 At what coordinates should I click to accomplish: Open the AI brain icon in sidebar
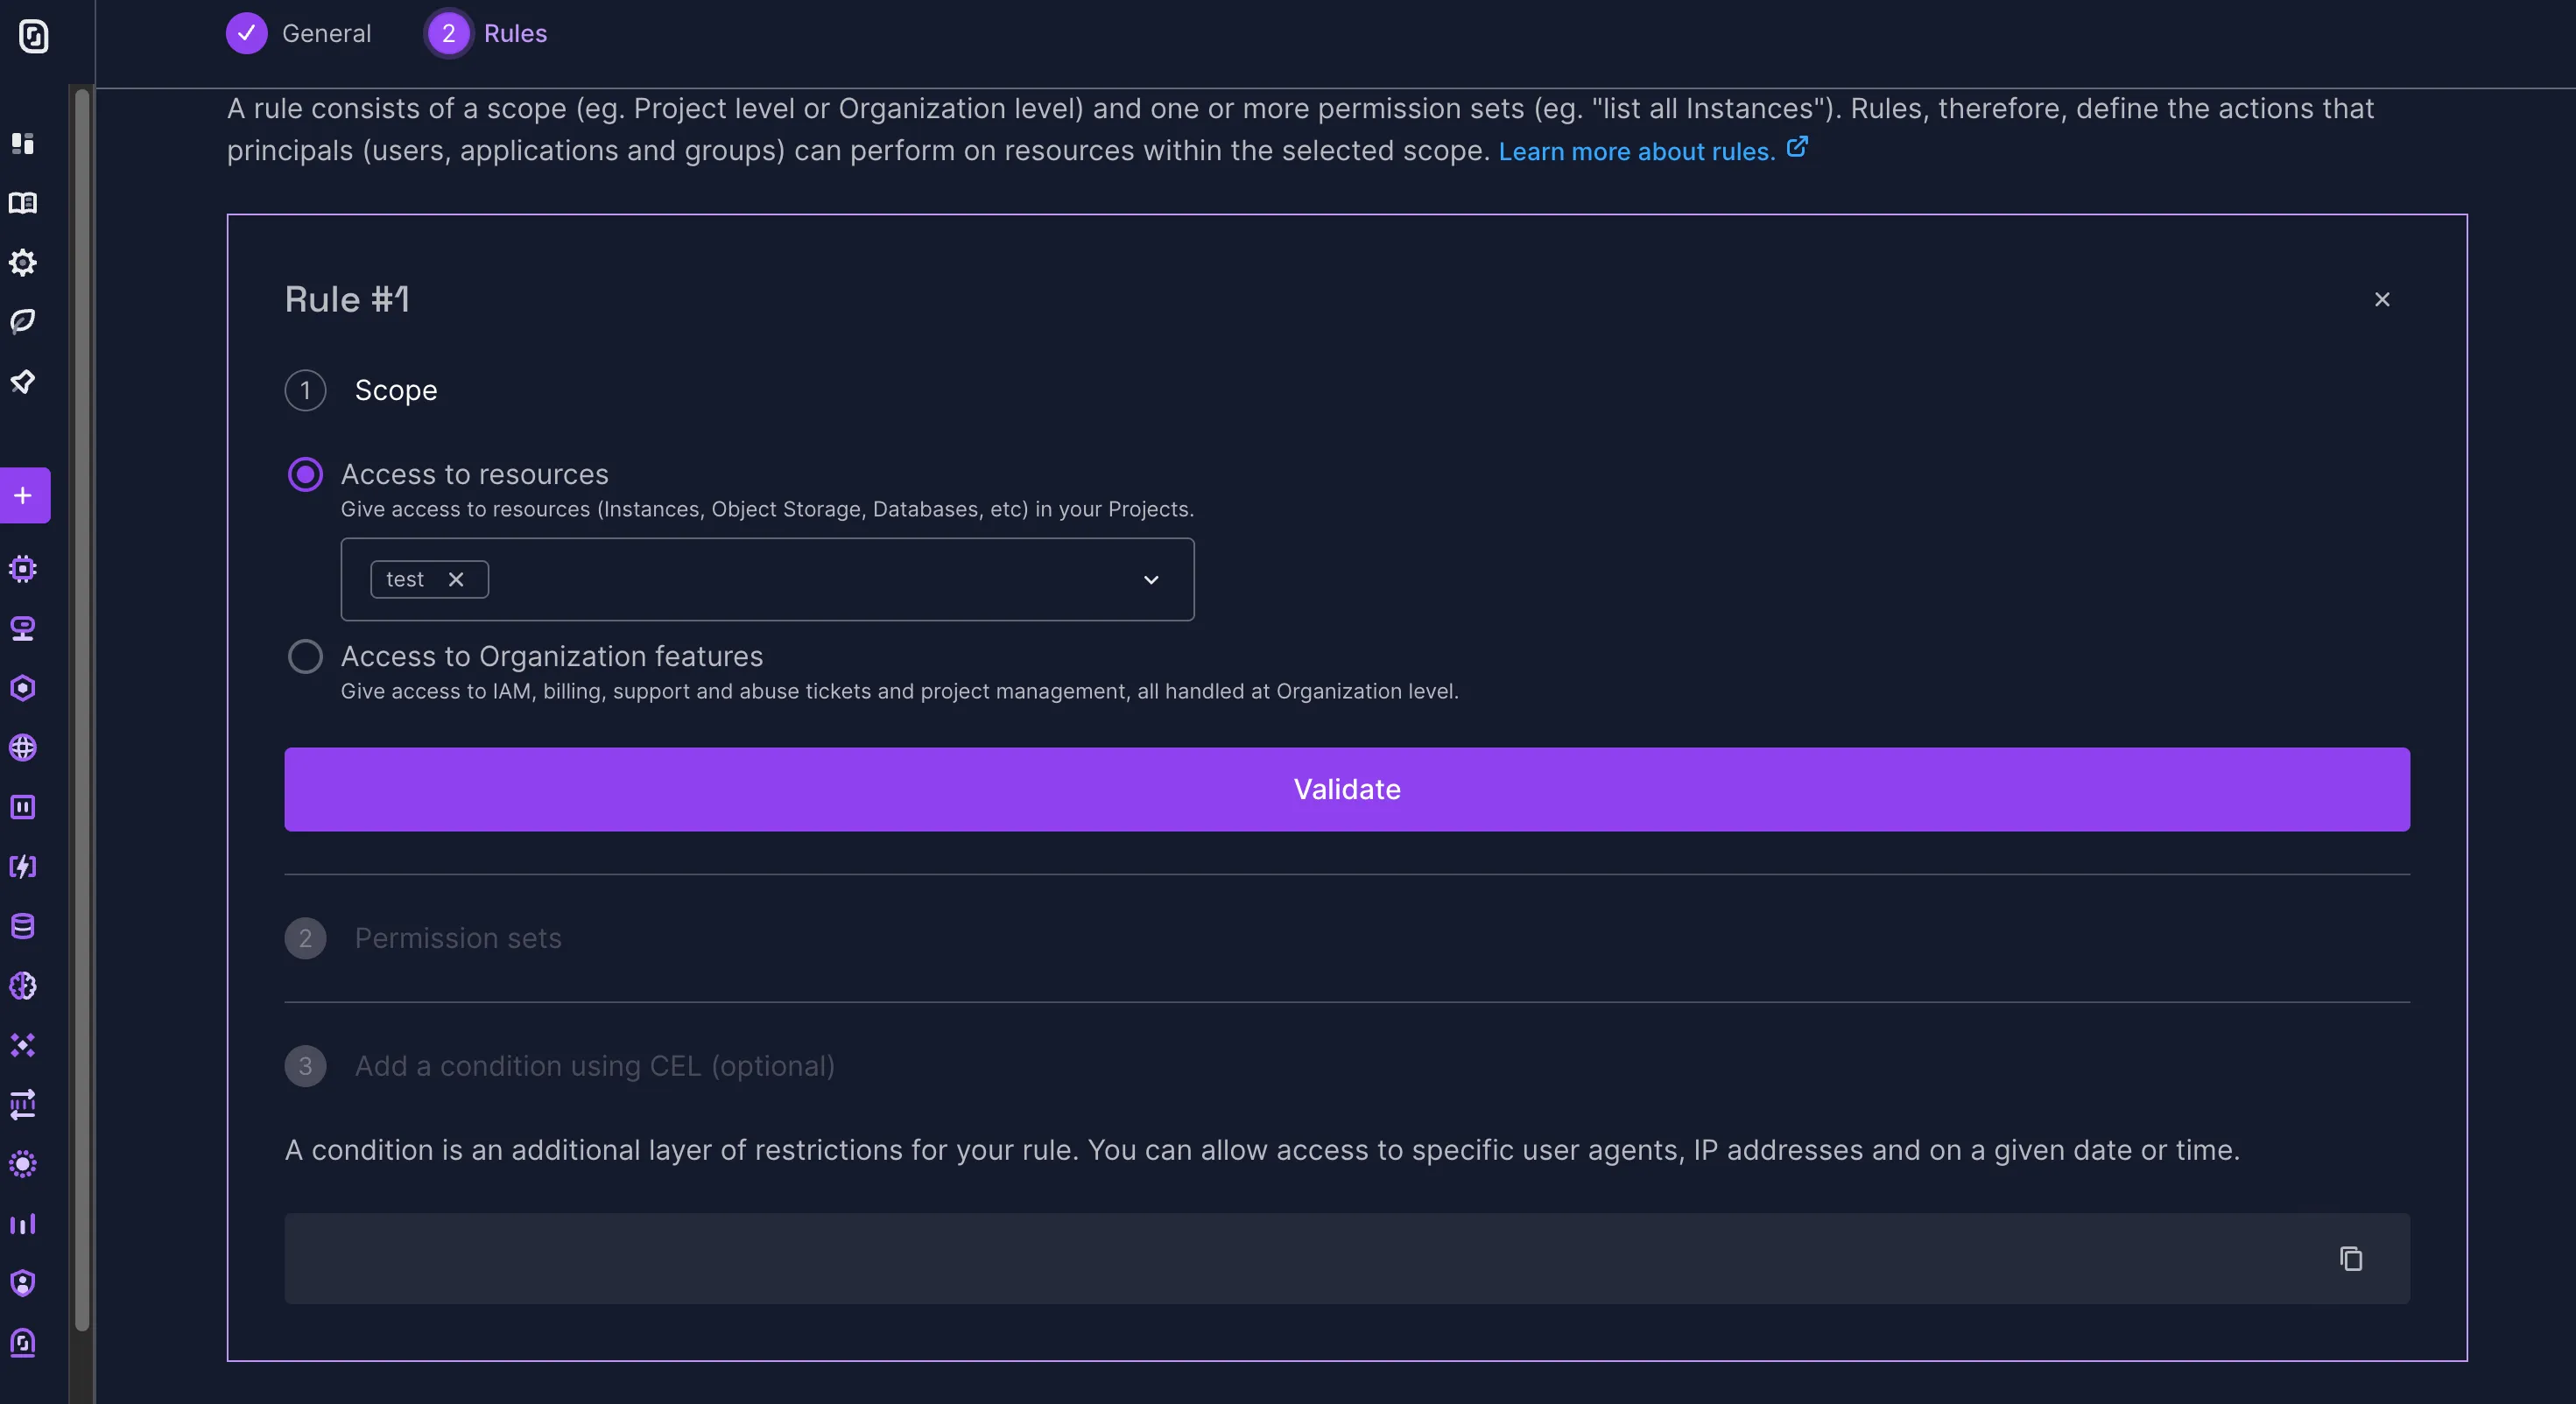pyautogui.click(x=22, y=986)
